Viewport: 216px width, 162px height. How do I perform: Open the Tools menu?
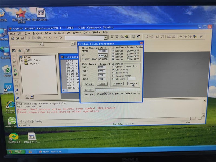pyautogui.click(x=87, y=32)
